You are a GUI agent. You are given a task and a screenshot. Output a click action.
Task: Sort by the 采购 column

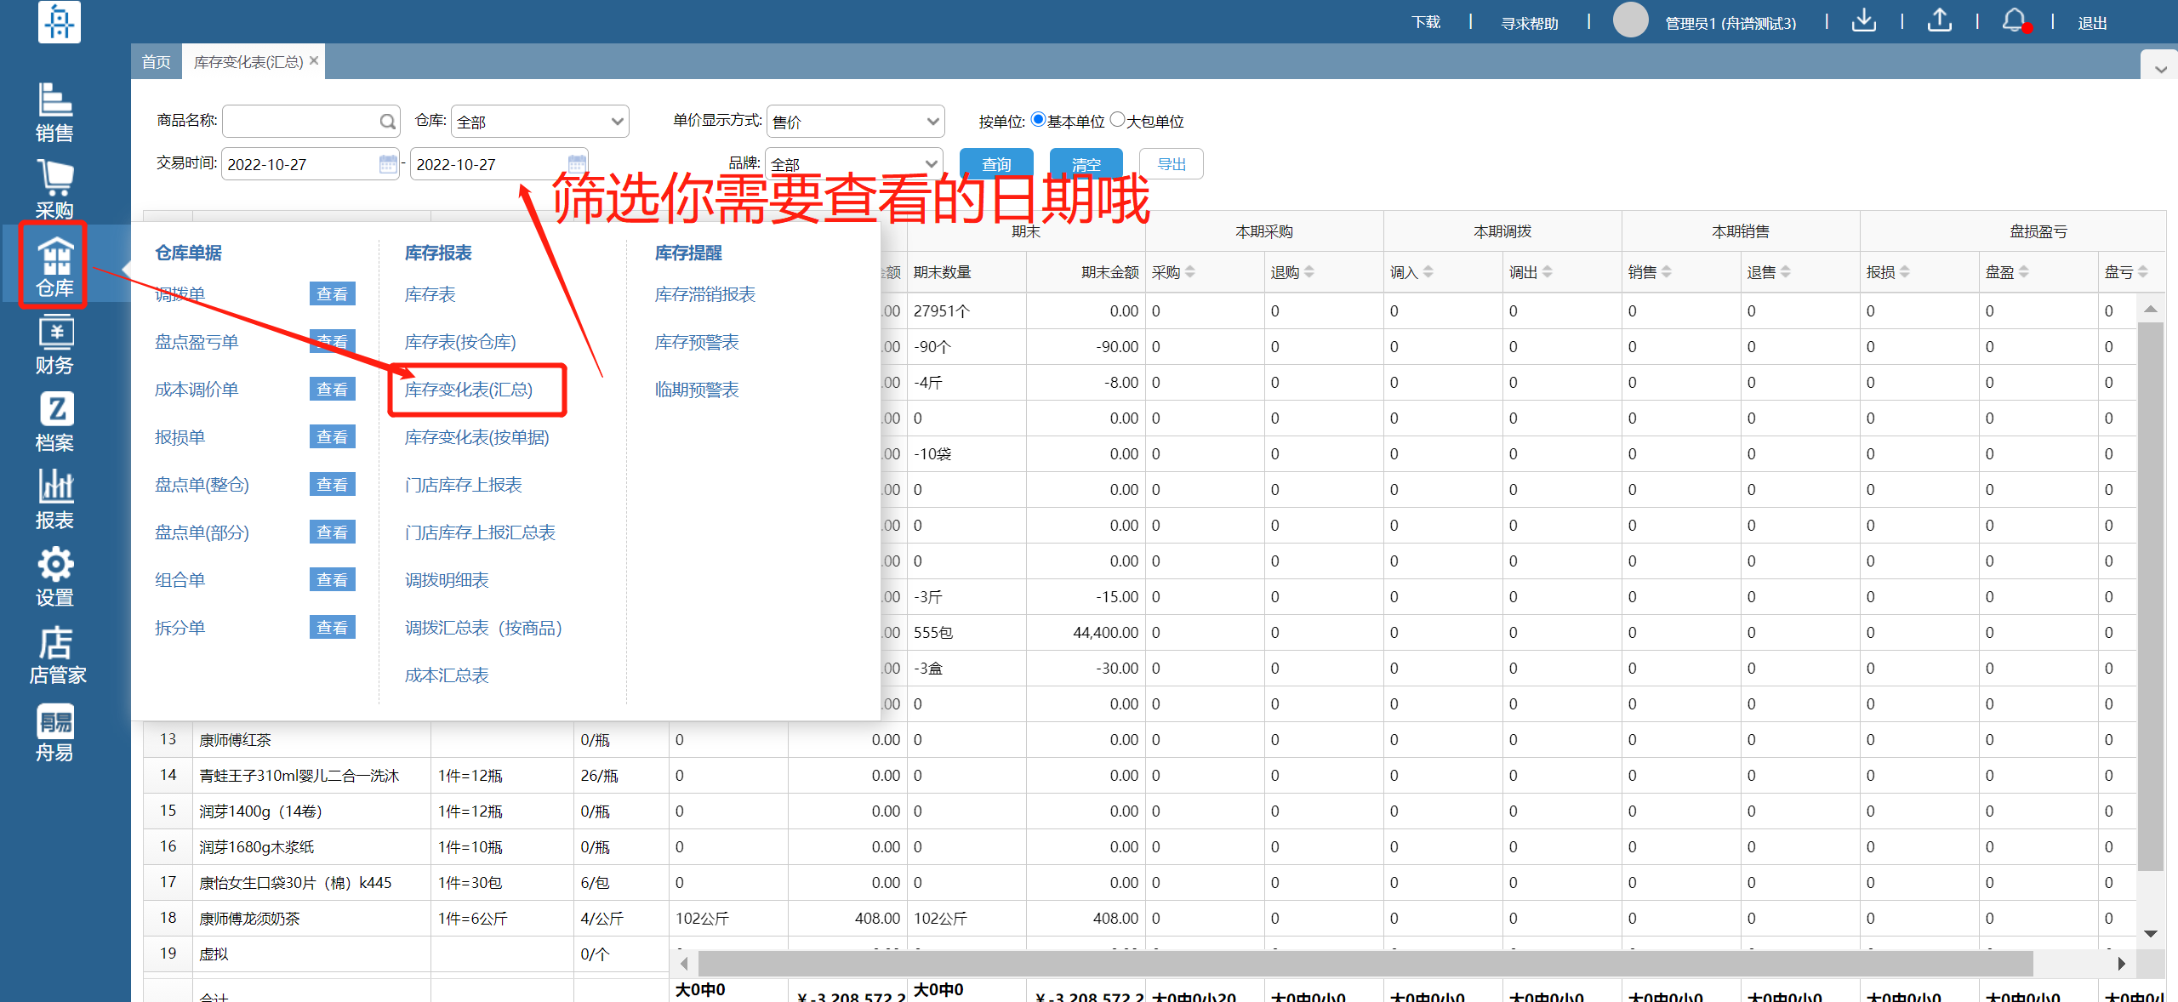point(1190,272)
